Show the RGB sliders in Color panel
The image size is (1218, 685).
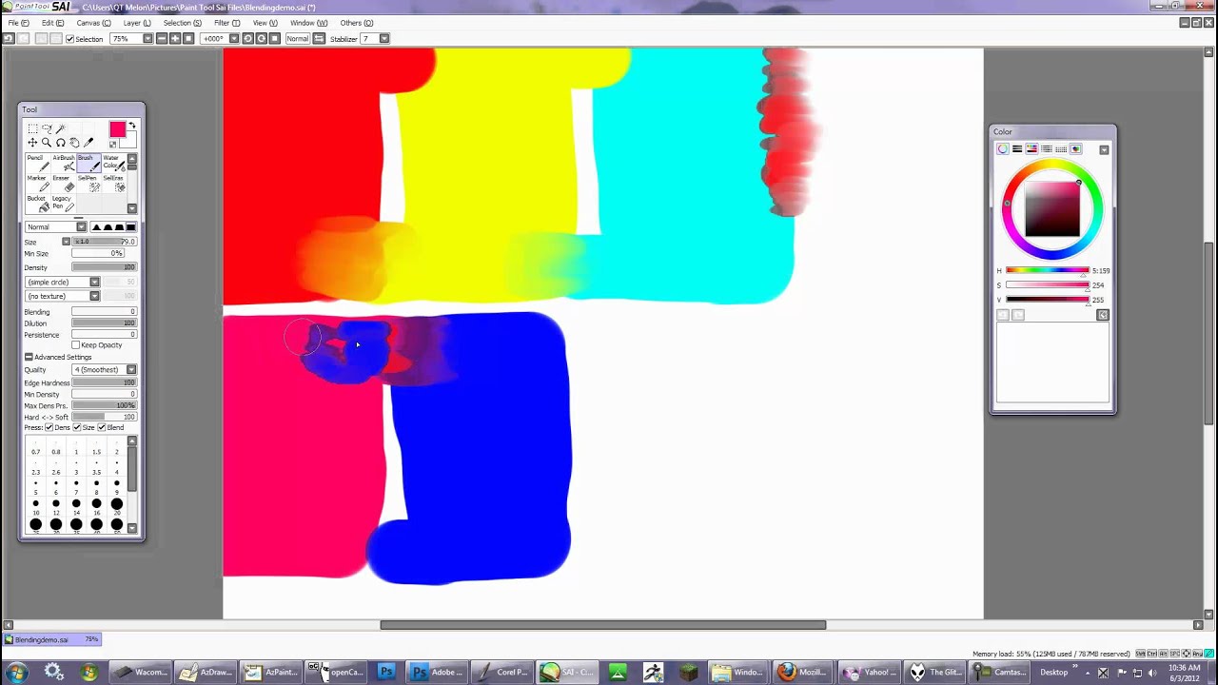click(x=1017, y=149)
